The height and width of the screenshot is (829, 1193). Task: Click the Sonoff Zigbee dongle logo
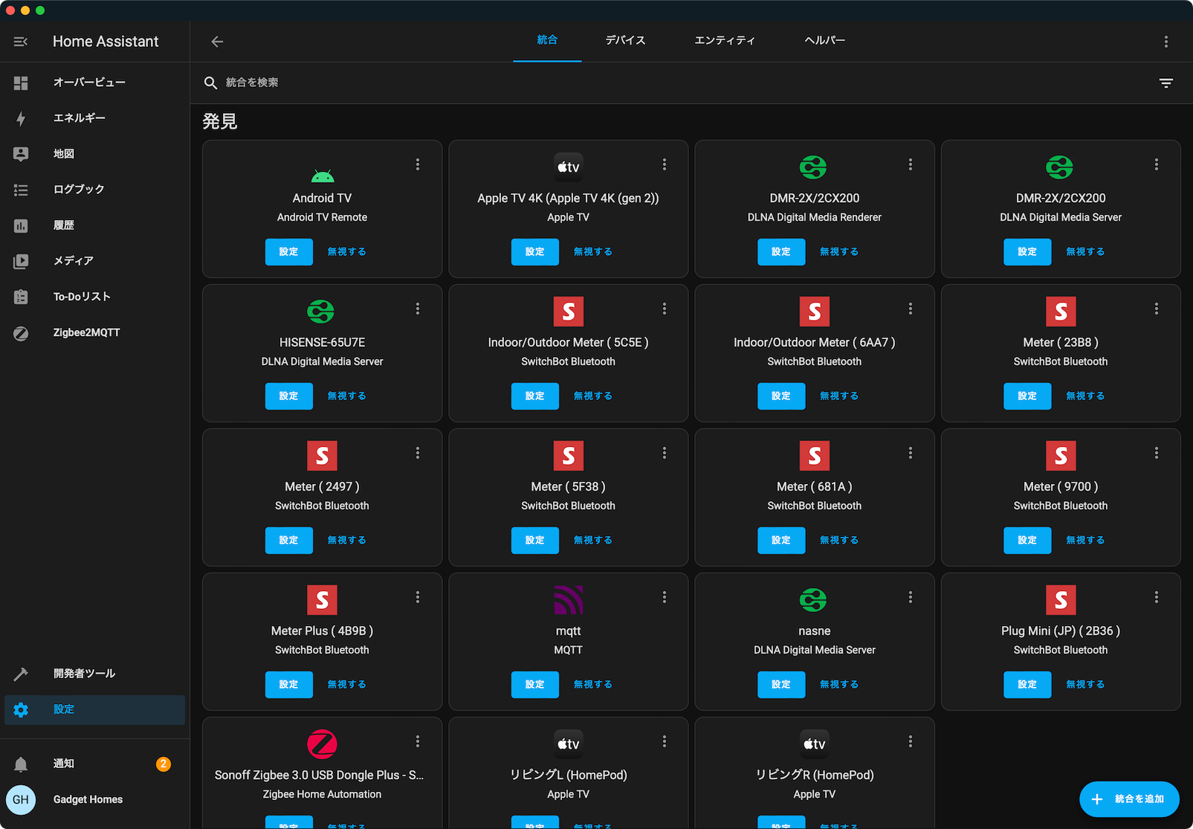pos(322,744)
